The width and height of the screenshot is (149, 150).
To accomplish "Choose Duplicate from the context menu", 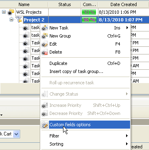I will pyautogui.click(x=86, y=63).
